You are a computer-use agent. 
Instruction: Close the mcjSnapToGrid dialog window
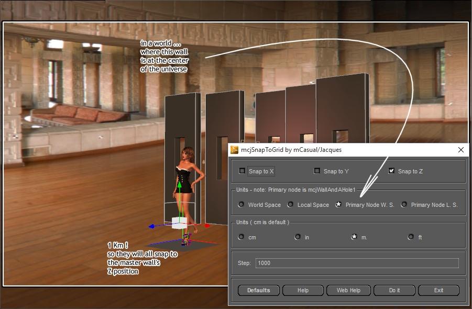pos(460,150)
